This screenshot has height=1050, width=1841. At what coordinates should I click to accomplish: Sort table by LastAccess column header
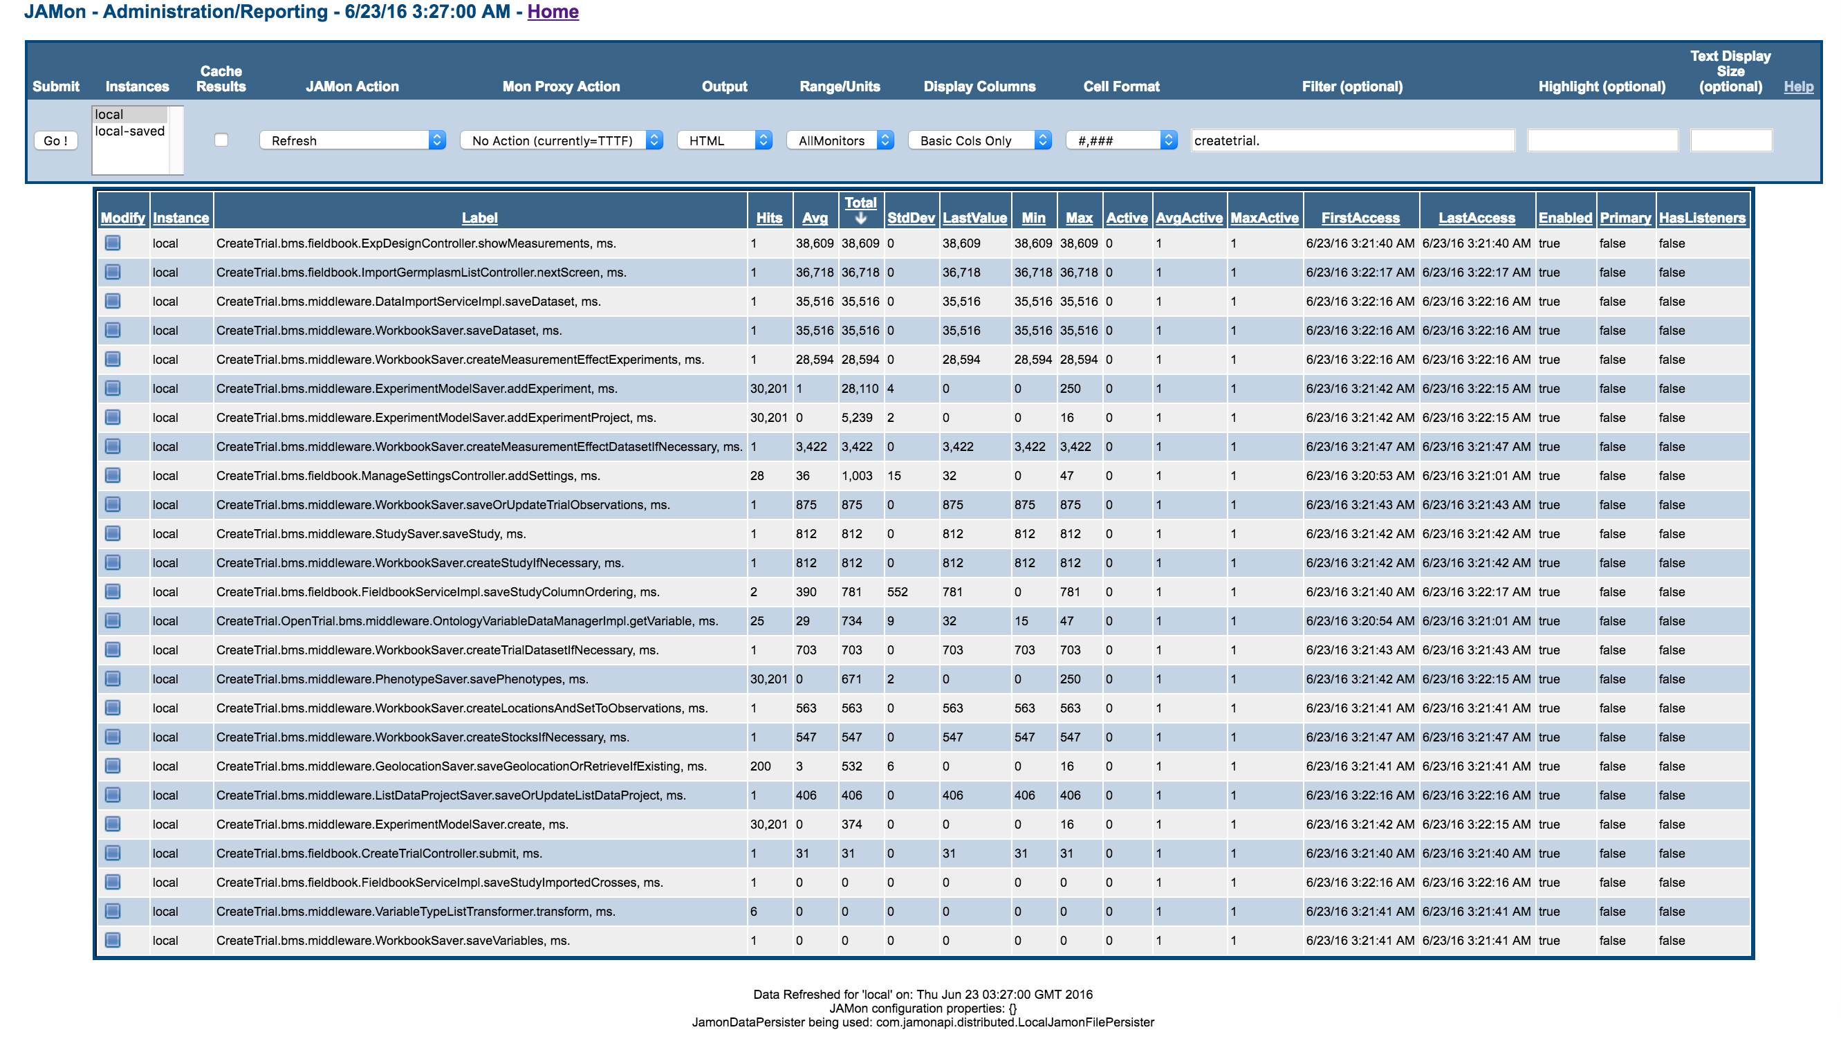click(x=1477, y=218)
